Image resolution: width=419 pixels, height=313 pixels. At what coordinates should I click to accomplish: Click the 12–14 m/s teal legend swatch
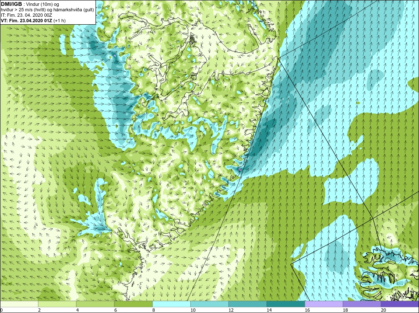pos(248,304)
